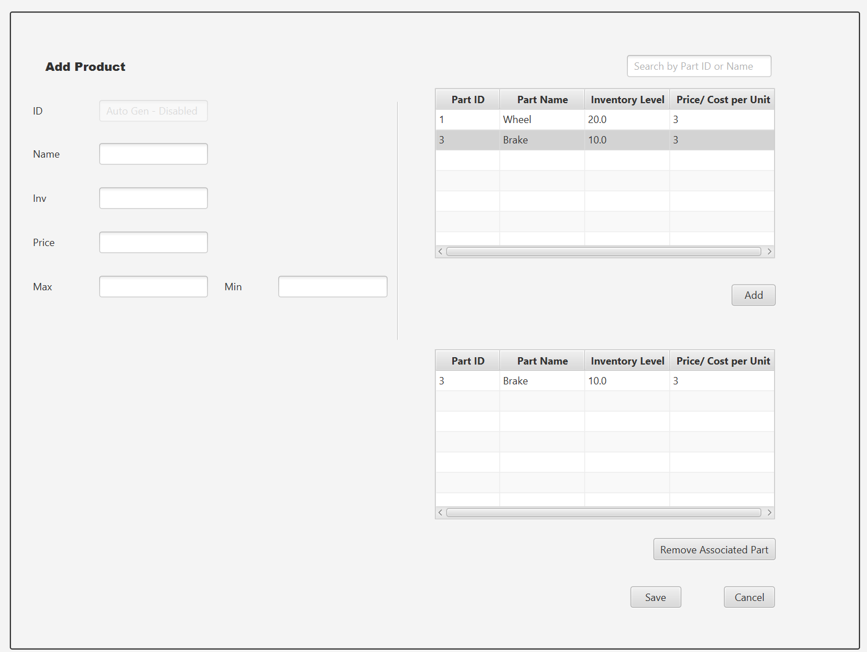
Task: Click the upper table's horizontal scrollbar thumb
Action: coord(603,252)
